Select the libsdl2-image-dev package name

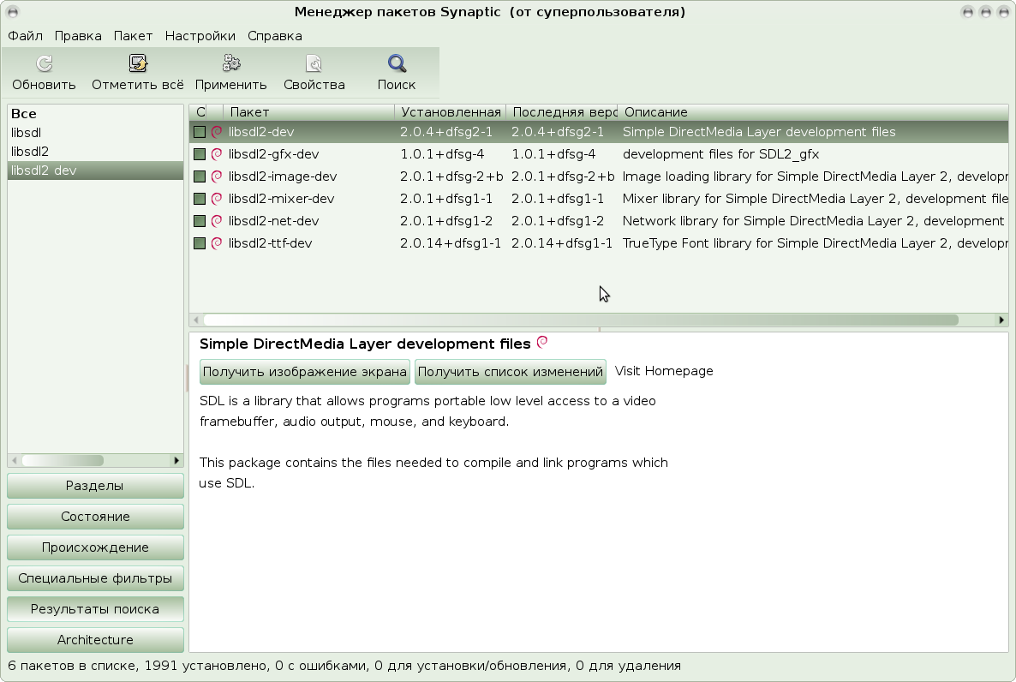283,176
